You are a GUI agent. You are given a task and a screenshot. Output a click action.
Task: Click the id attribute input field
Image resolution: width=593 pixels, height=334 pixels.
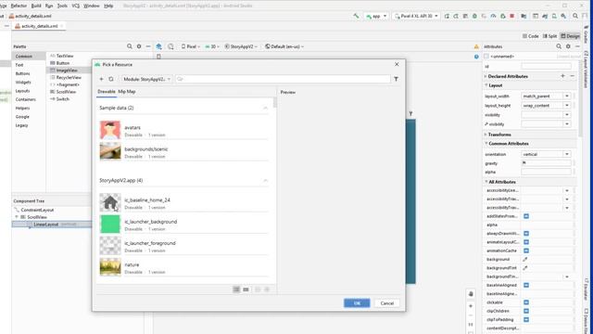546,66
